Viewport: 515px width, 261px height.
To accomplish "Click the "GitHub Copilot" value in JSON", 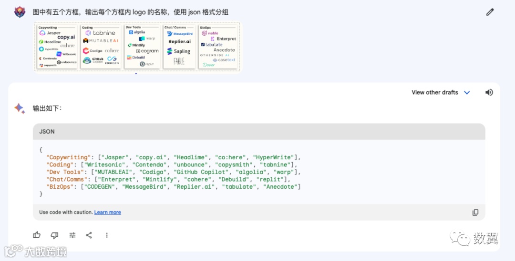I will tap(202, 172).
